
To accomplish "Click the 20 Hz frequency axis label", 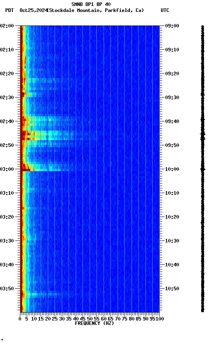I will [x=48, y=319].
